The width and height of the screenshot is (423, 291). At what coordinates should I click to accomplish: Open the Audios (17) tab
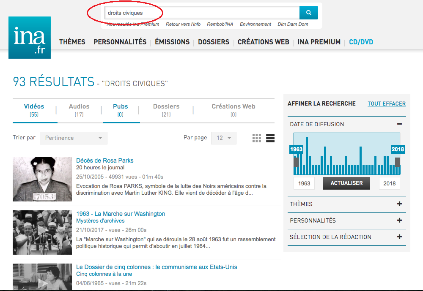pos(79,110)
